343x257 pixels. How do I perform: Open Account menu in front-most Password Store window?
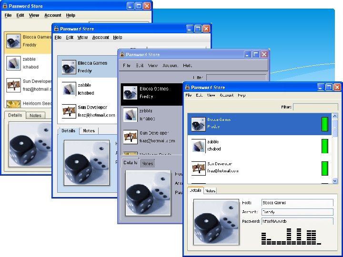227,95
